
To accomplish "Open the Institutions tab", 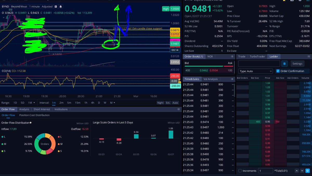I will pos(61,109).
